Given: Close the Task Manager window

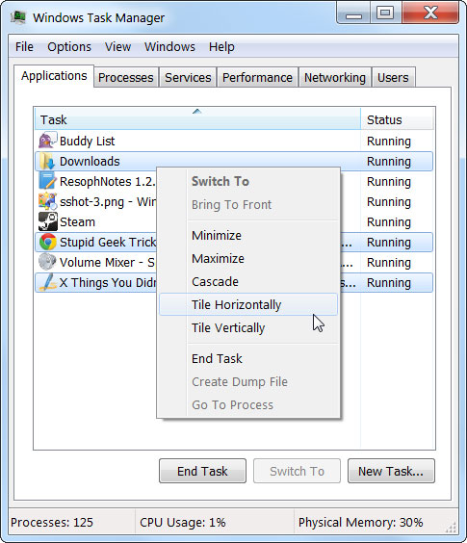Looking at the screenshot, I should (x=430, y=13).
